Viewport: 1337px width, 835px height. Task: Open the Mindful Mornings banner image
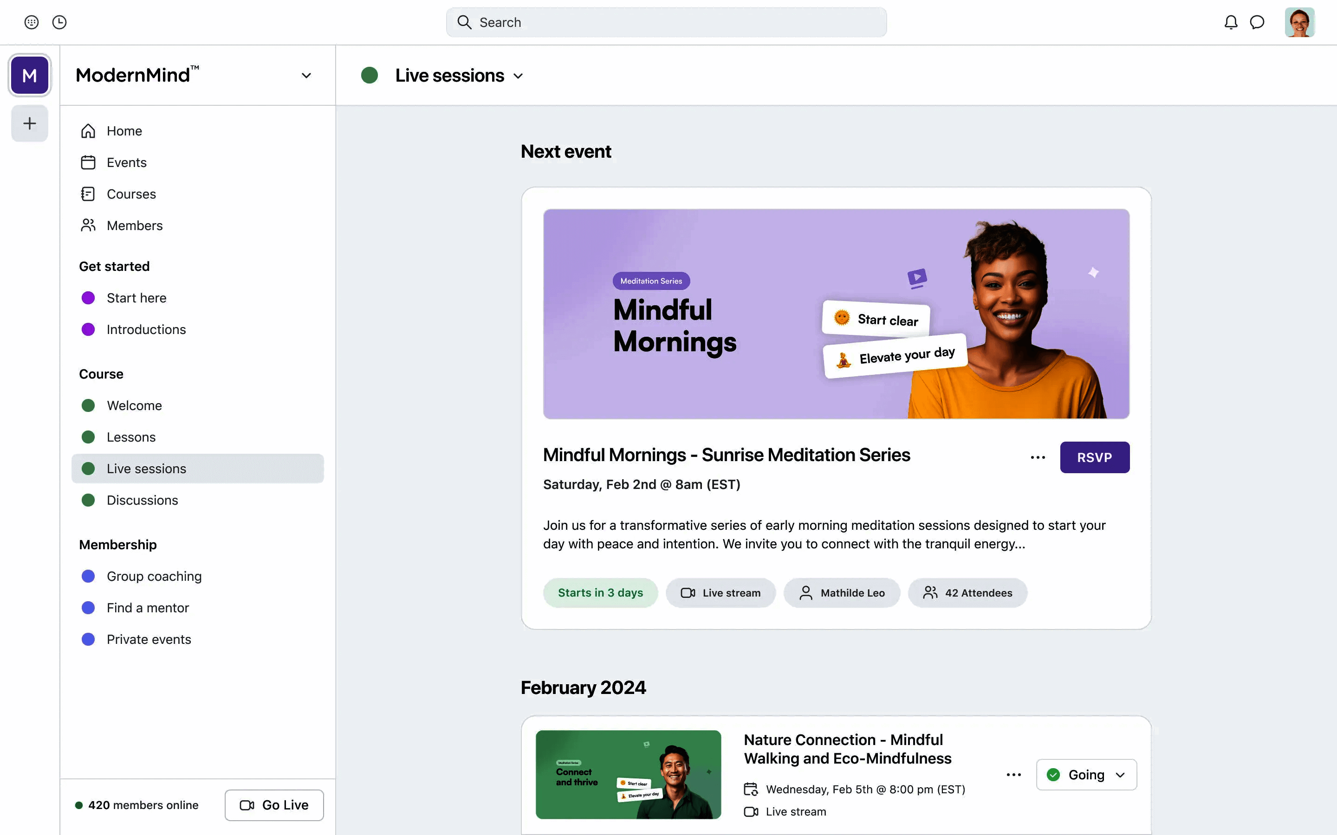(x=836, y=314)
